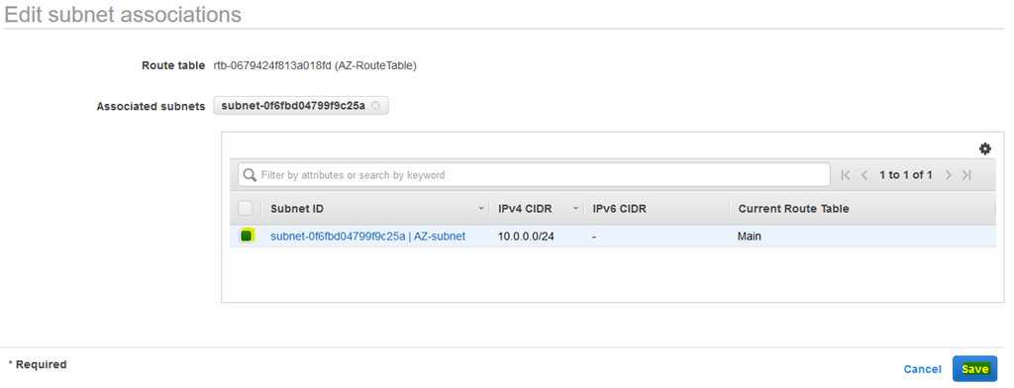Click the magnifier search icon
This screenshot has width=1014, height=388.
coord(250,174)
